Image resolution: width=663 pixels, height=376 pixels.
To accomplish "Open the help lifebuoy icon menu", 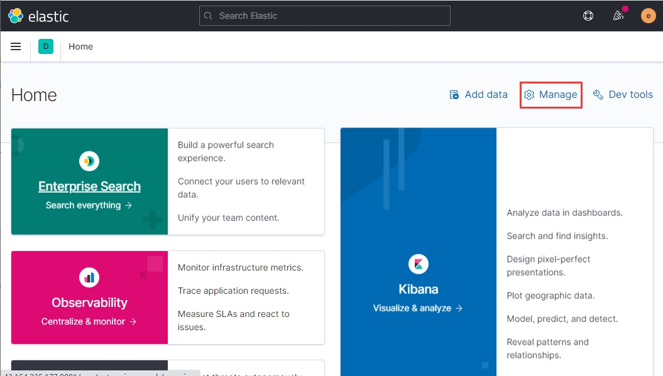I will (x=588, y=16).
